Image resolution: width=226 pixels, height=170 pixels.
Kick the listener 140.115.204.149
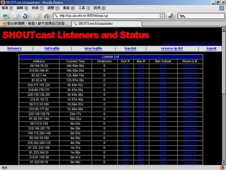click(125, 133)
